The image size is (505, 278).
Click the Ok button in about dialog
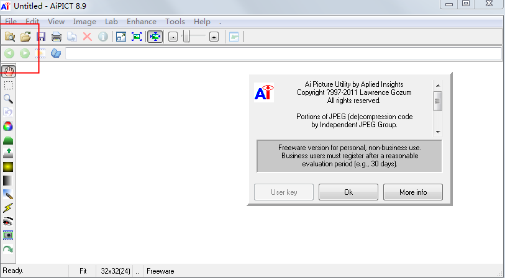(348, 192)
